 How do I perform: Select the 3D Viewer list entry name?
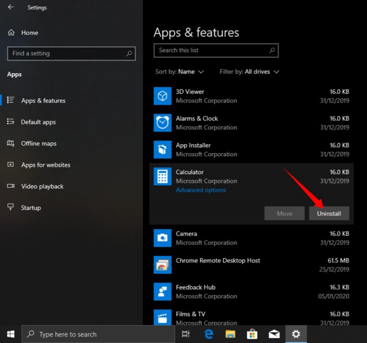pos(190,92)
